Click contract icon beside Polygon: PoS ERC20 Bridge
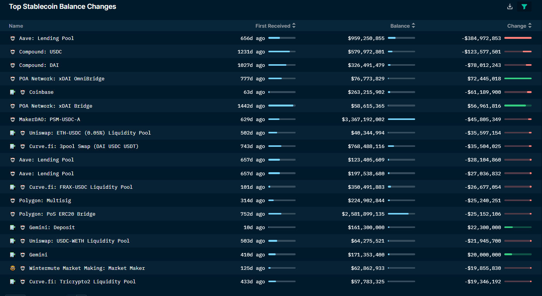This screenshot has height=296, width=542. coord(13,214)
